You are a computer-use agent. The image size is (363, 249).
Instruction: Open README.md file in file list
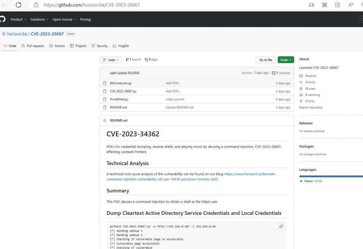point(118,107)
